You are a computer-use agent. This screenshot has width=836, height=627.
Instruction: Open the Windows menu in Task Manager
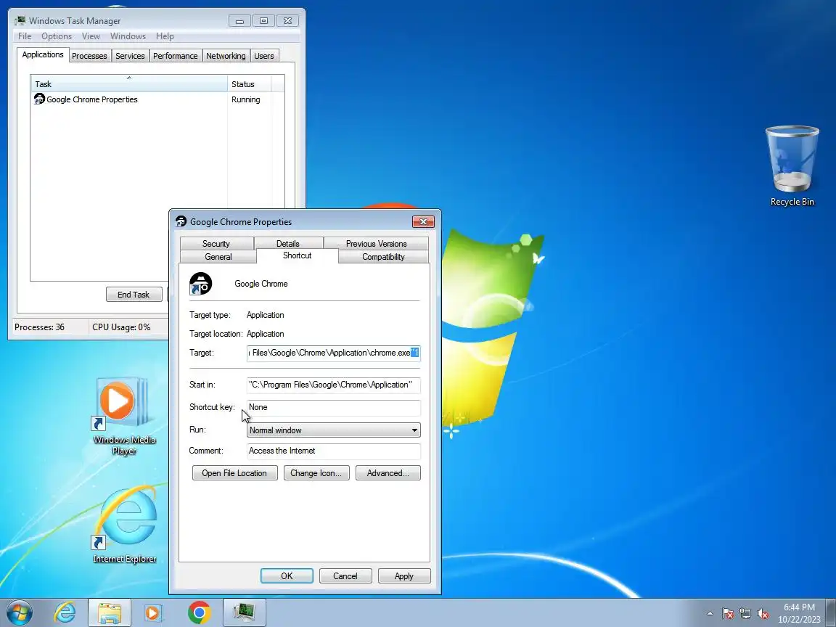(128, 36)
